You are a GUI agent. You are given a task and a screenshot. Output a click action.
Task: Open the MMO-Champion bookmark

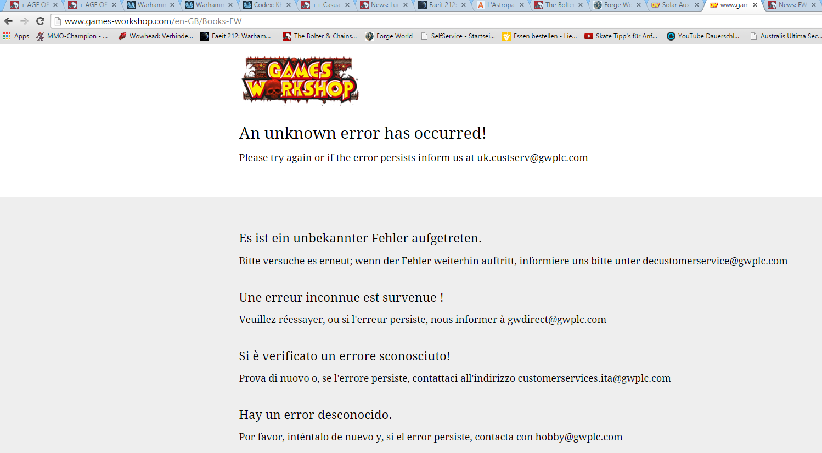[72, 36]
